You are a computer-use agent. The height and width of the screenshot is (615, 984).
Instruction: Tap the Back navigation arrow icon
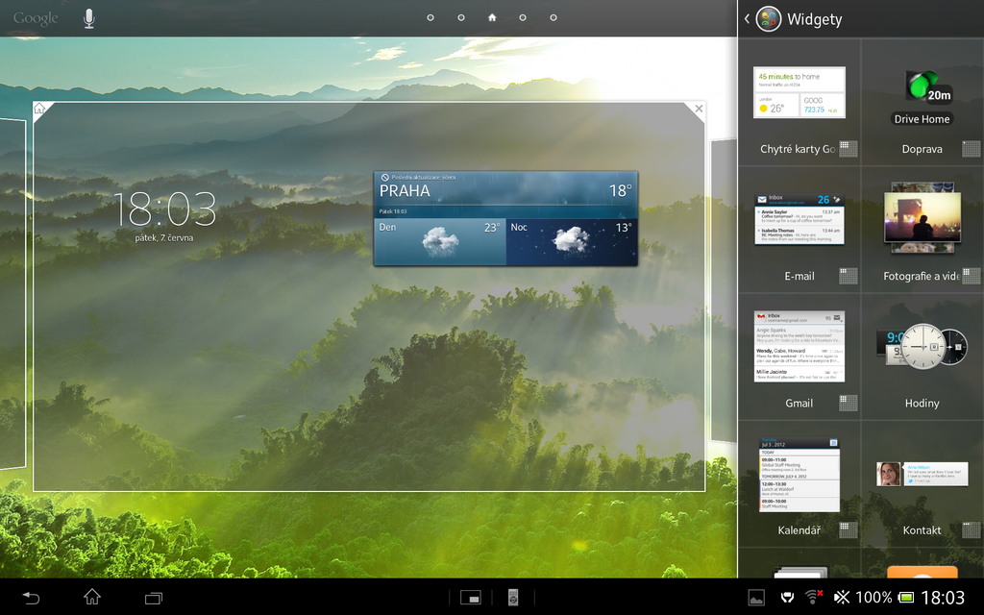(29, 597)
